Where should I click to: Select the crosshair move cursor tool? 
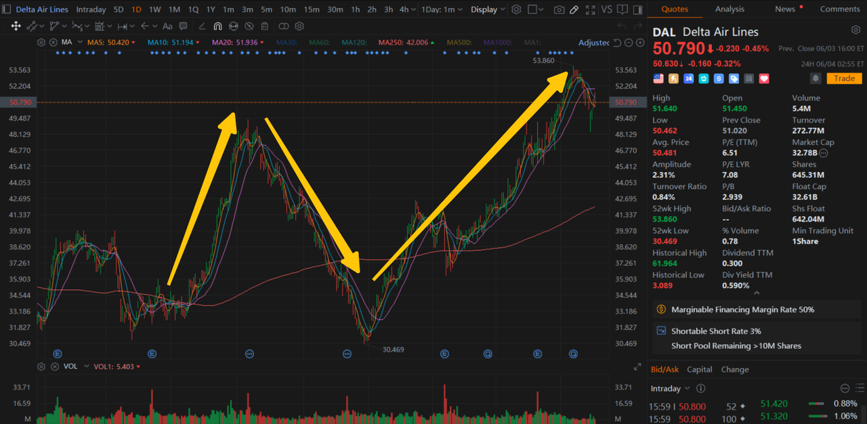click(x=16, y=26)
